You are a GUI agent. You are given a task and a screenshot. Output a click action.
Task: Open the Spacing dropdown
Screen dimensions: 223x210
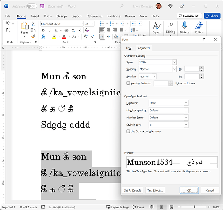click(174, 69)
